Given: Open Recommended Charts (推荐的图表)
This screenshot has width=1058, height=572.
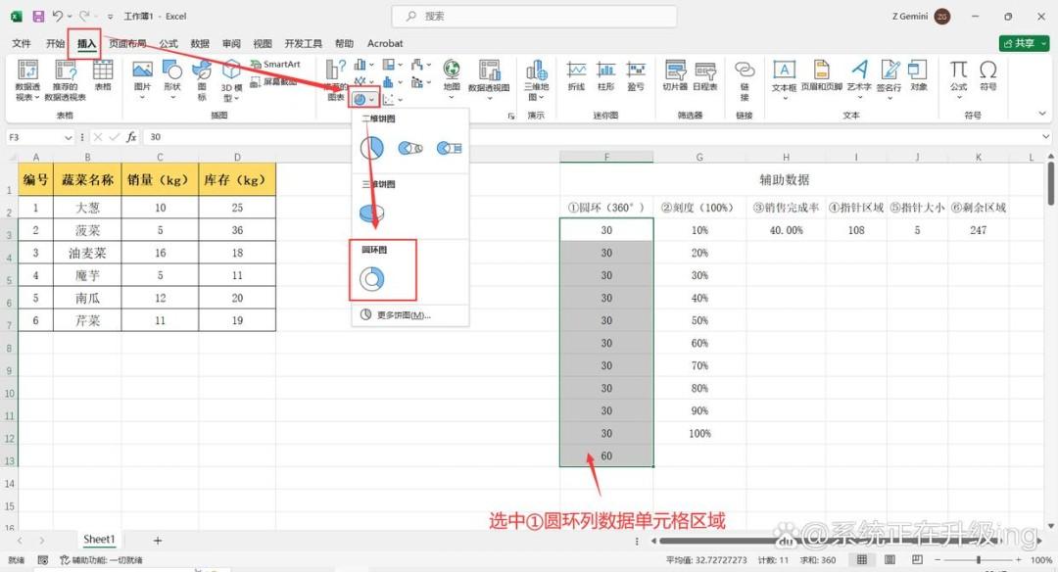Looking at the screenshot, I should pyautogui.click(x=335, y=79).
